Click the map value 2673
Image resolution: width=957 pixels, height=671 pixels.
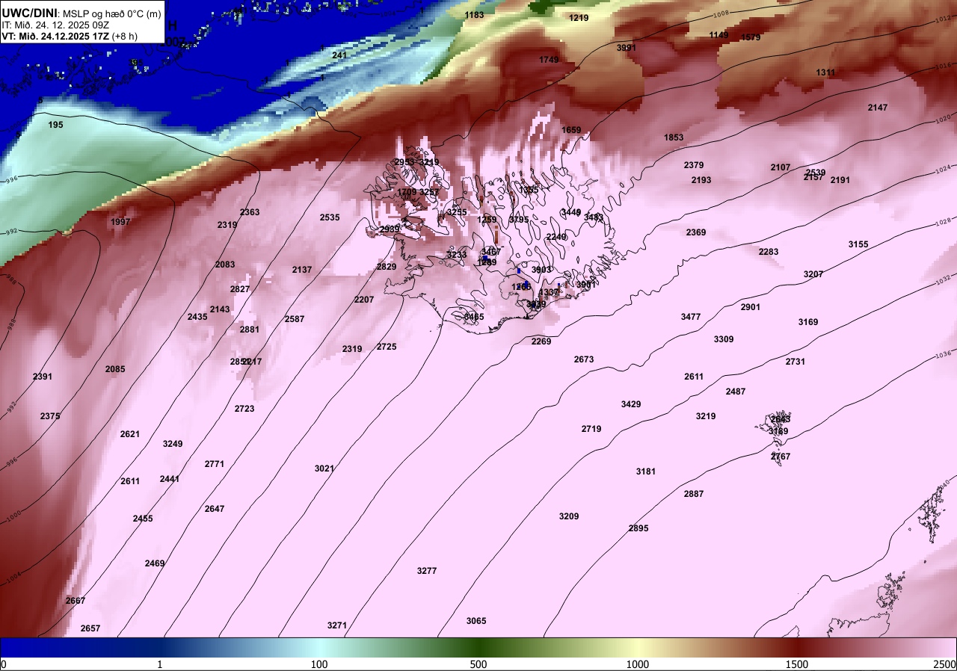[584, 359]
